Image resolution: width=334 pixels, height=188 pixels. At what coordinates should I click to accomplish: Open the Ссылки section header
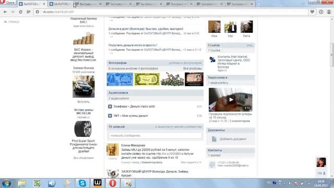click(213, 45)
